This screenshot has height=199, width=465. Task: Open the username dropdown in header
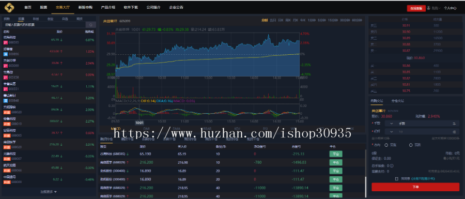coord(436,8)
